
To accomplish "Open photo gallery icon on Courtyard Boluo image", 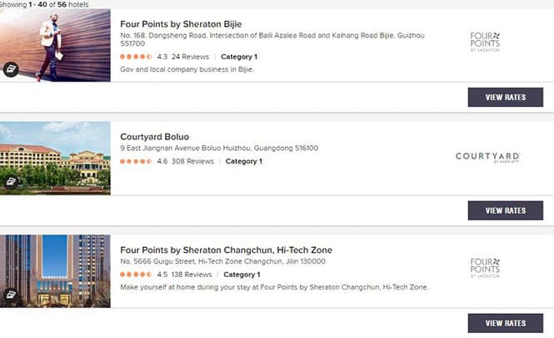I will coord(11,182).
